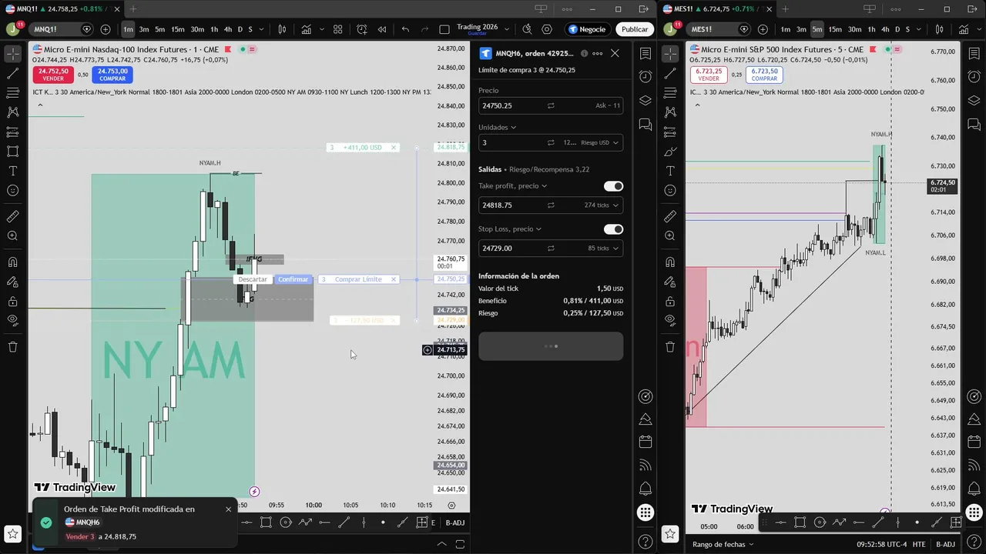The height and width of the screenshot is (554, 986).
Task: Open chart settings hexagon icon in left toolbar
Action: point(547,29)
